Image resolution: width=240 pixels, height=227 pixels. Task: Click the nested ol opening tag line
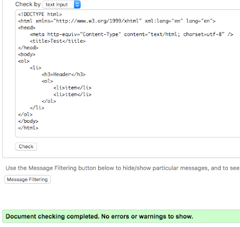(47, 81)
